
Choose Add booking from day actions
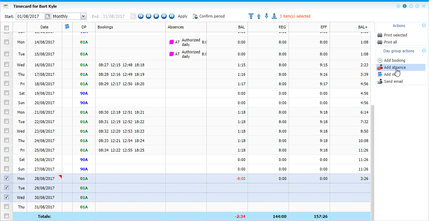[x=394, y=60]
